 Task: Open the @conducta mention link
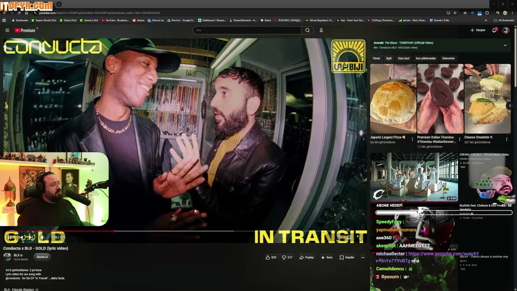pos(13,278)
